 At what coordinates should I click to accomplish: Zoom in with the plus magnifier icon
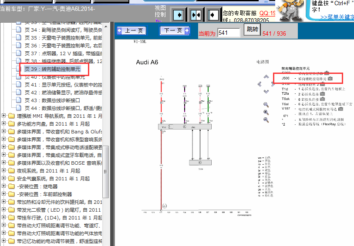266,113
